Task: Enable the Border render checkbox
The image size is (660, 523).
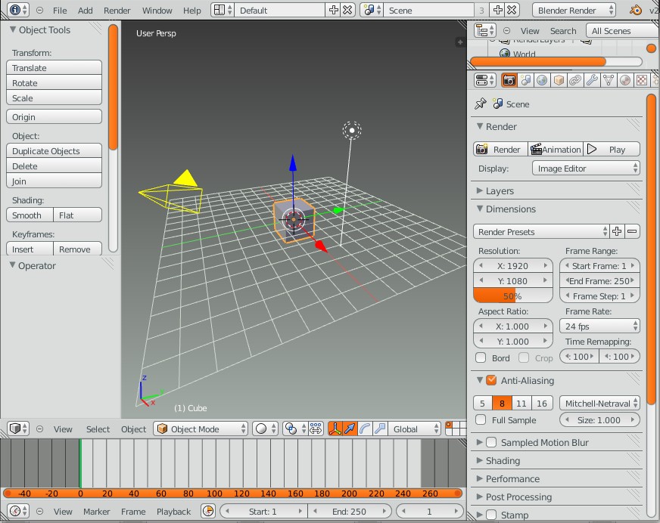Action: coord(480,357)
